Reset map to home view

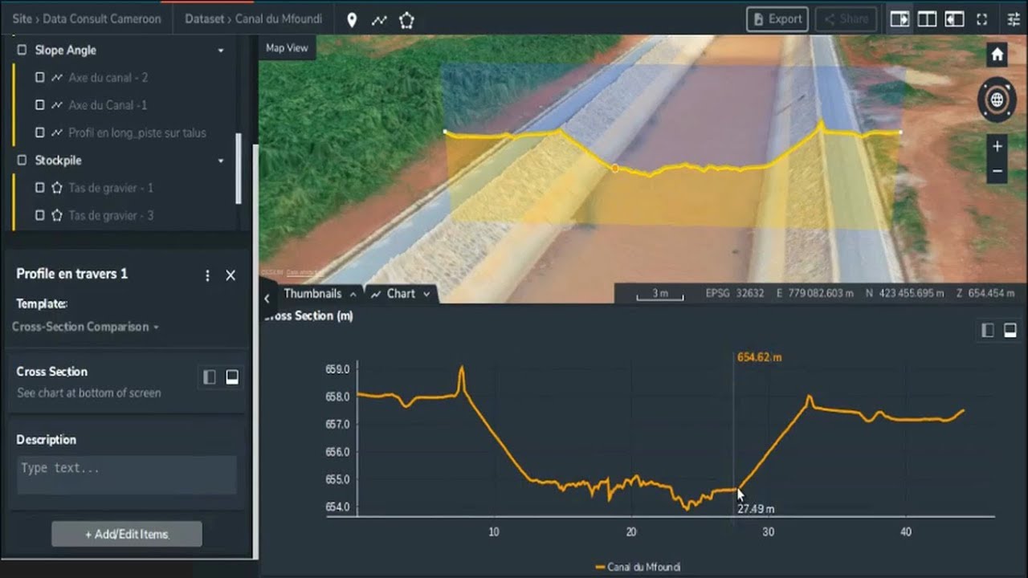coord(997,55)
